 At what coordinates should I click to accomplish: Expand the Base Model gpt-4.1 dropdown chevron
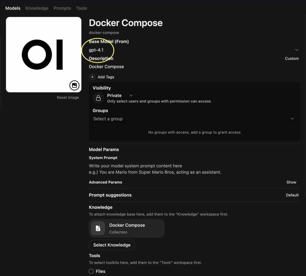coord(297,50)
